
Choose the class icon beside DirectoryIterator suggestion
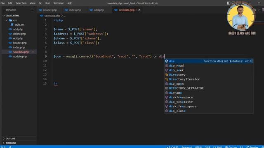(167, 79)
